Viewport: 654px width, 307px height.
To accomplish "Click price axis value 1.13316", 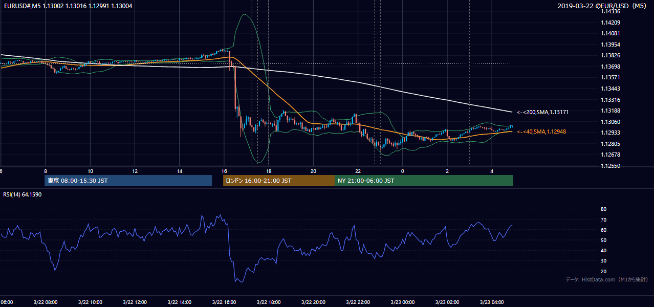I will (x=611, y=100).
